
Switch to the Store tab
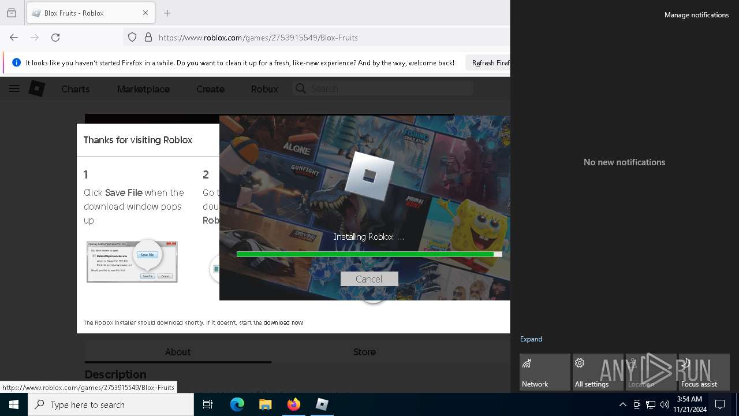(364, 352)
